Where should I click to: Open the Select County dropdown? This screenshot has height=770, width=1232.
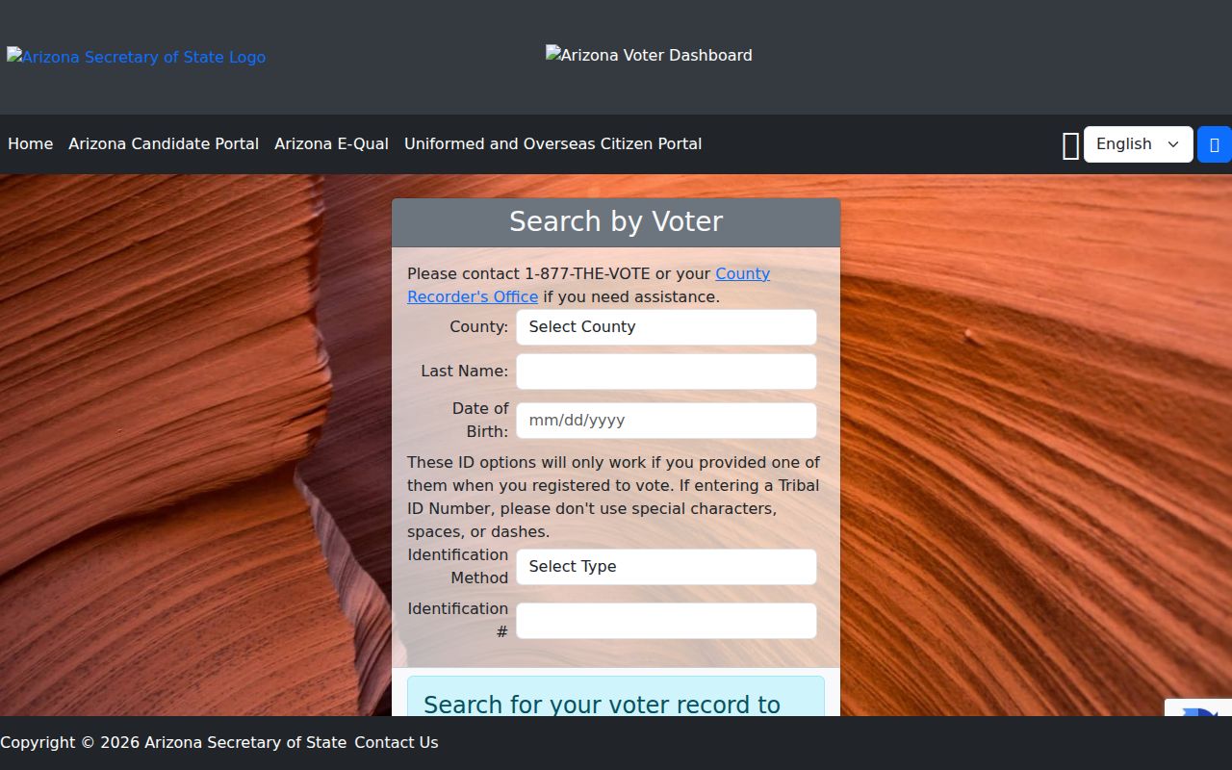pyautogui.click(x=666, y=327)
